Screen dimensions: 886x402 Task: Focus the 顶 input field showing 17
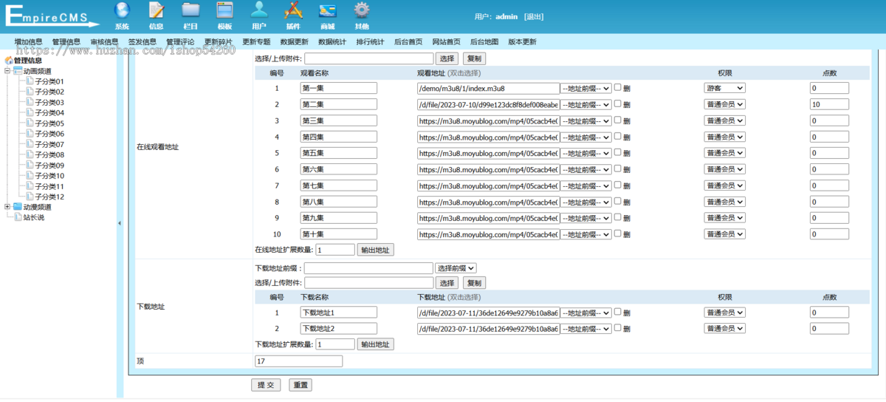(298, 361)
